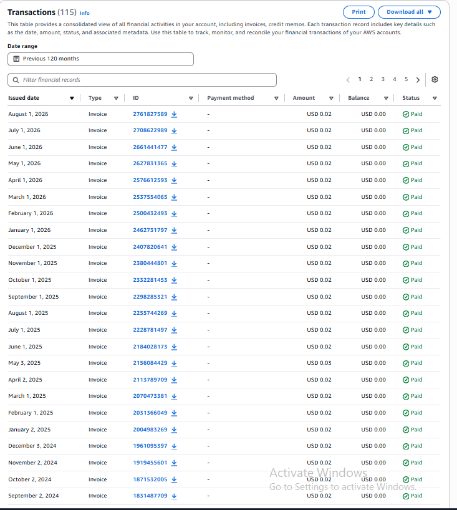The image size is (457, 510).
Task: Download invoice 2661441477 via arrow icon
Action: pos(175,147)
